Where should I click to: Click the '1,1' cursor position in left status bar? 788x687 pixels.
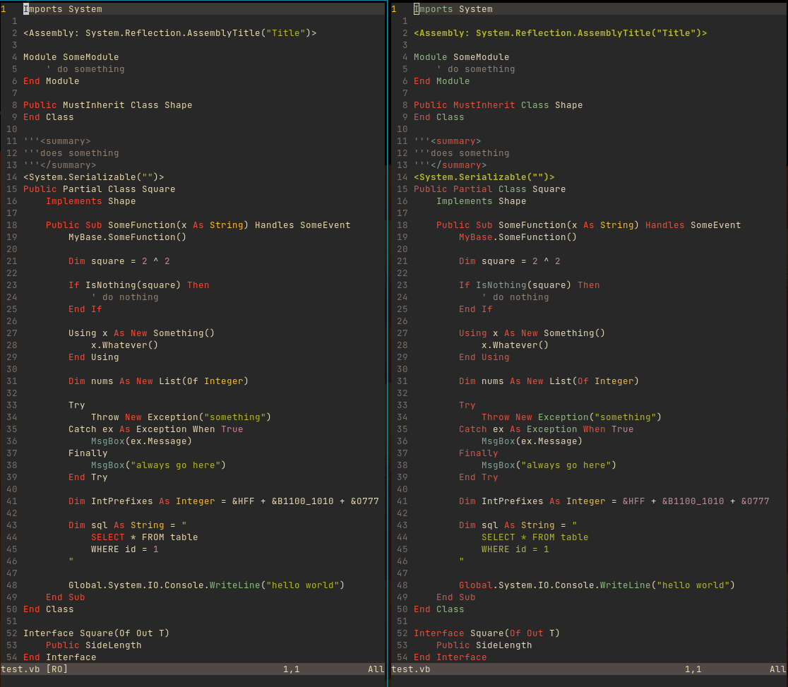click(x=291, y=669)
